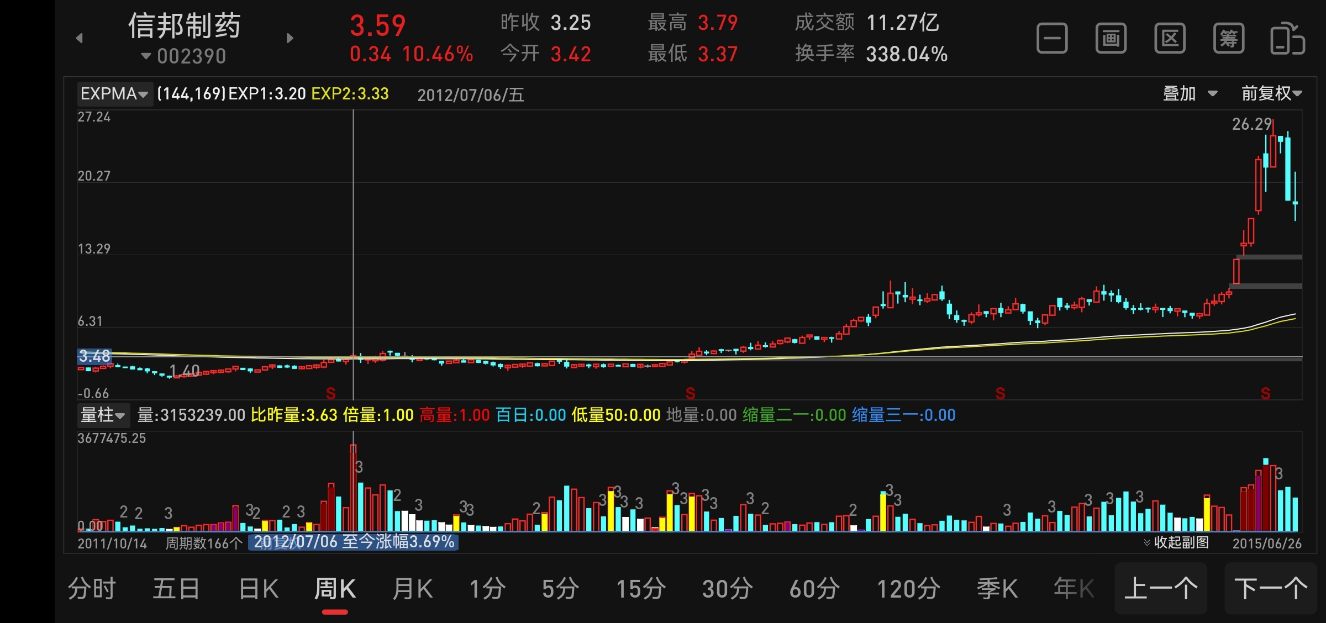Go to previous stock with left arrow
This screenshot has width=1326, height=623.
point(80,38)
